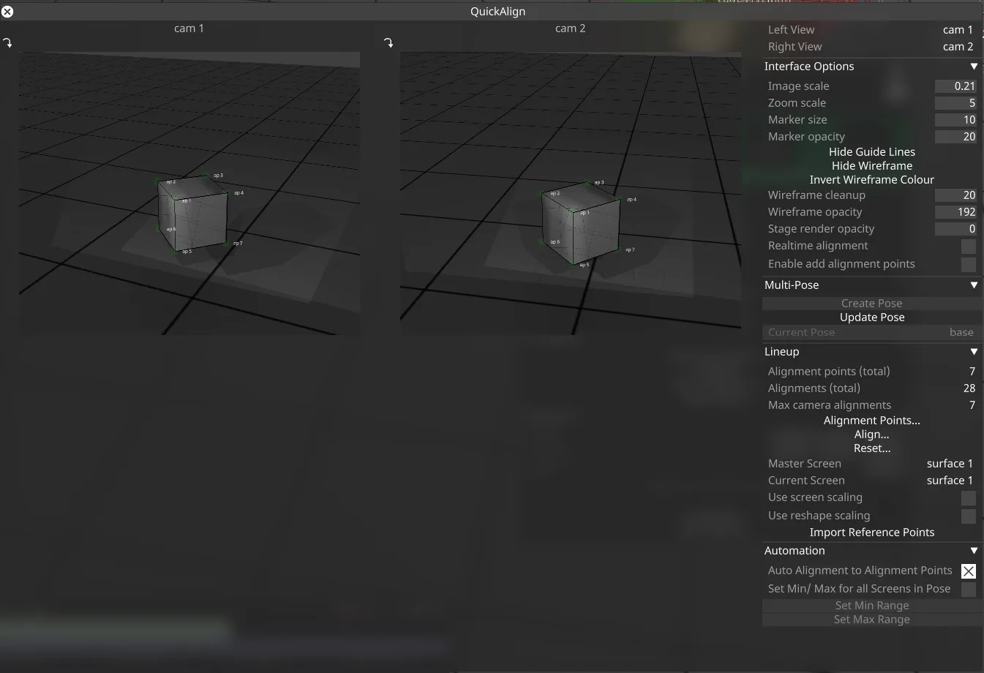The image size is (984, 673).
Task: Rotate the cam 2 viewport image
Action: (x=388, y=42)
